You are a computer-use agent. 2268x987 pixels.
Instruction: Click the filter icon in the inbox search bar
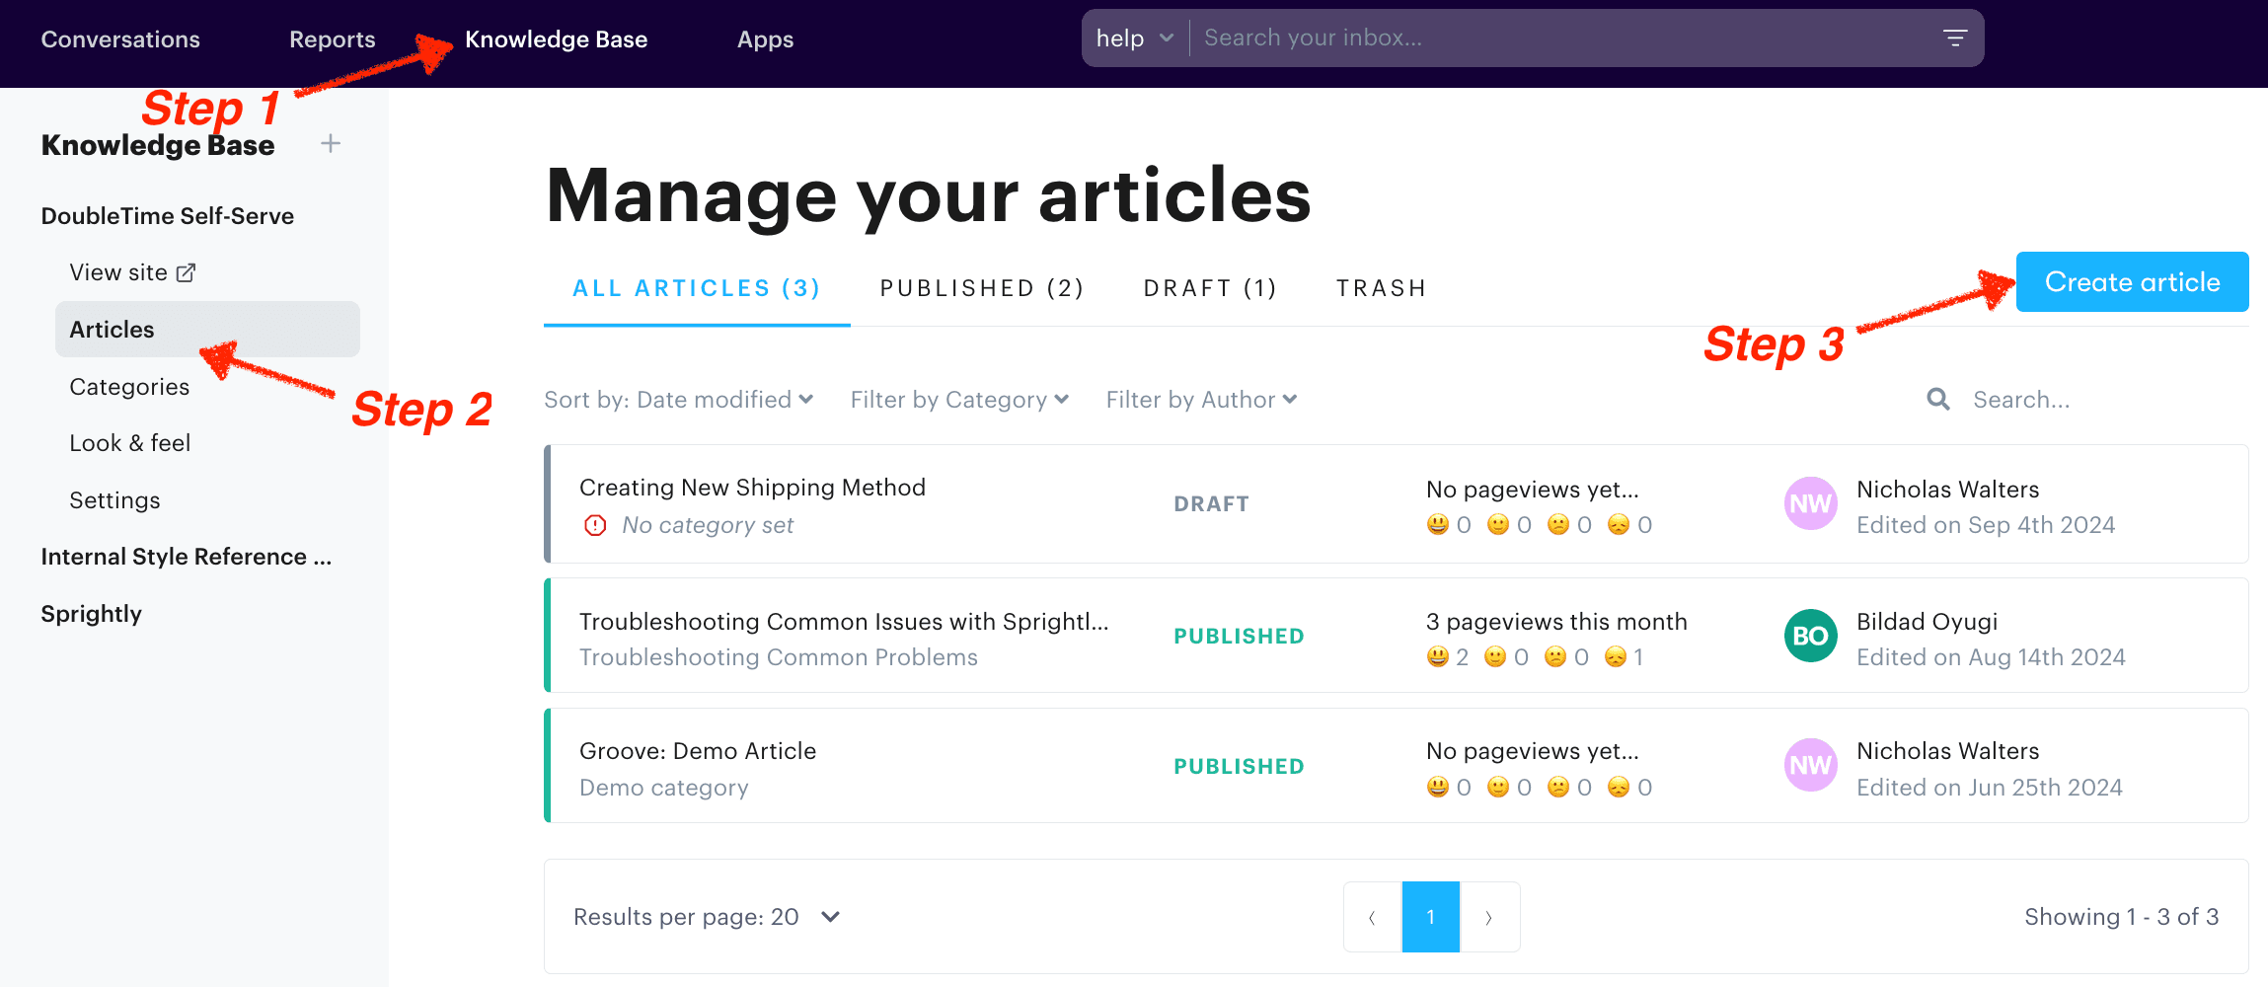pos(1955,37)
